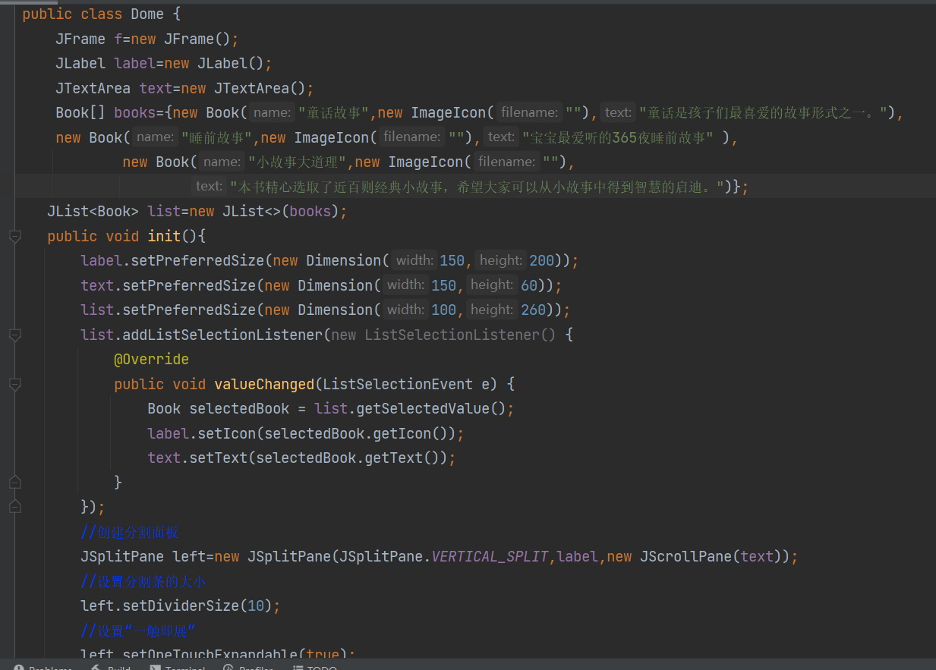This screenshot has width=936, height=670.
Task: Click fold end marker beside the }); line
Action: (14, 506)
